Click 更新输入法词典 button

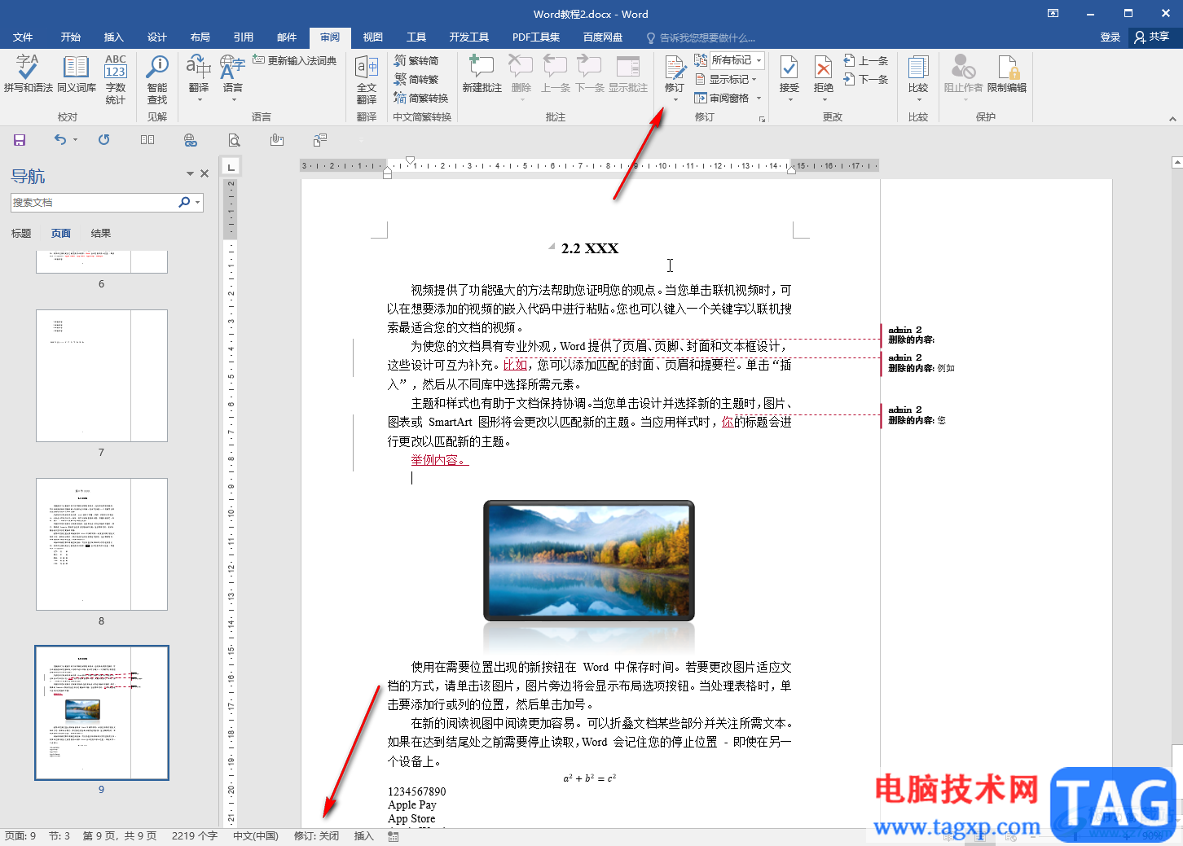tap(295, 60)
